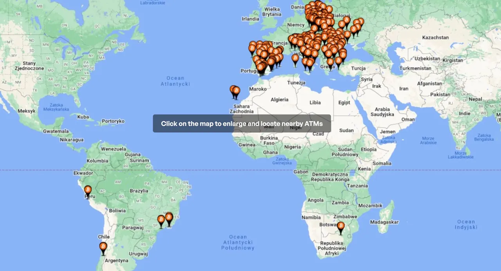The height and width of the screenshot is (271, 501).
Task: Click the banner 'Click on the map to enlarge'
Action: tap(242, 124)
